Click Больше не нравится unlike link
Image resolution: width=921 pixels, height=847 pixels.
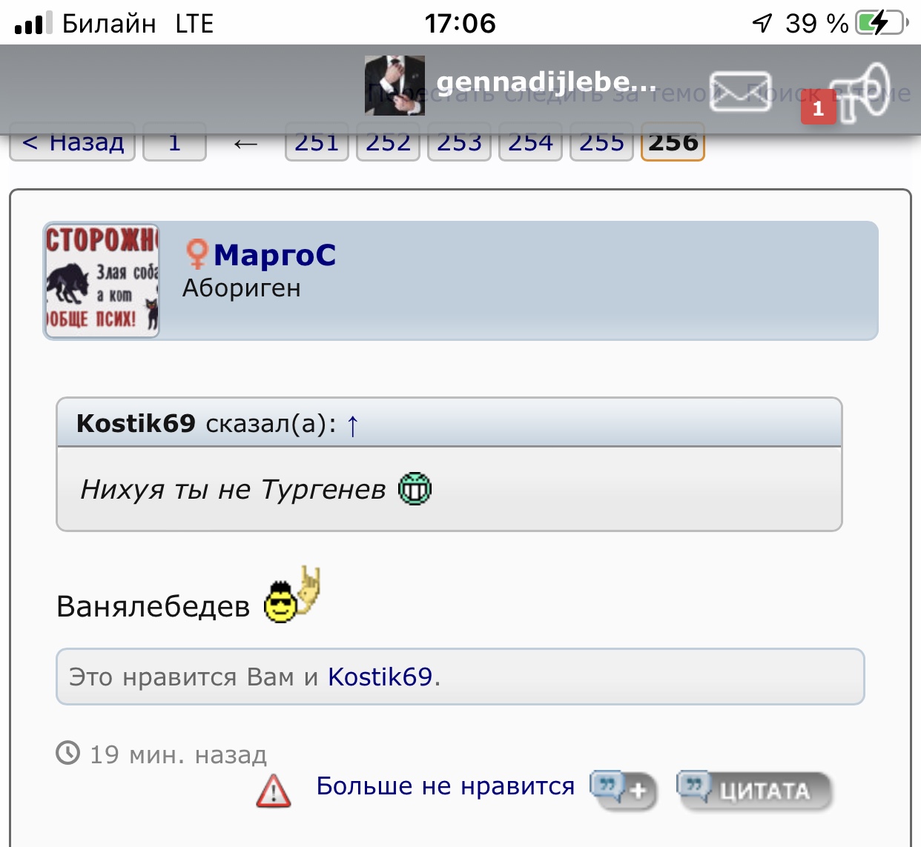click(x=445, y=785)
